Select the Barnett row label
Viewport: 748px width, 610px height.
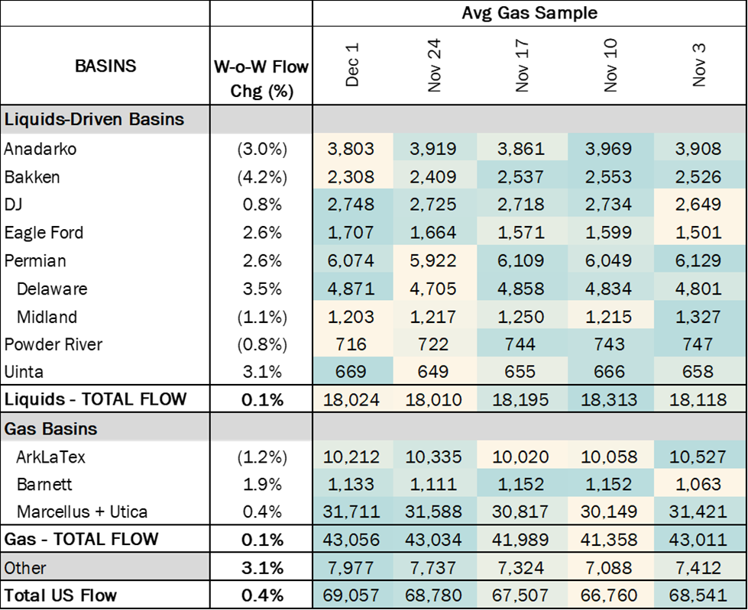click(x=44, y=485)
